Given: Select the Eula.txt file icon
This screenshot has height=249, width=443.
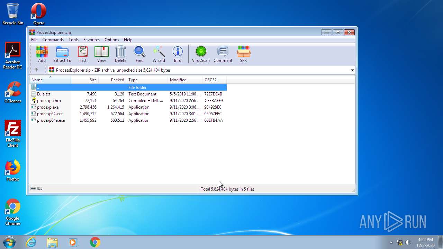Looking at the screenshot, I should (x=34, y=94).
